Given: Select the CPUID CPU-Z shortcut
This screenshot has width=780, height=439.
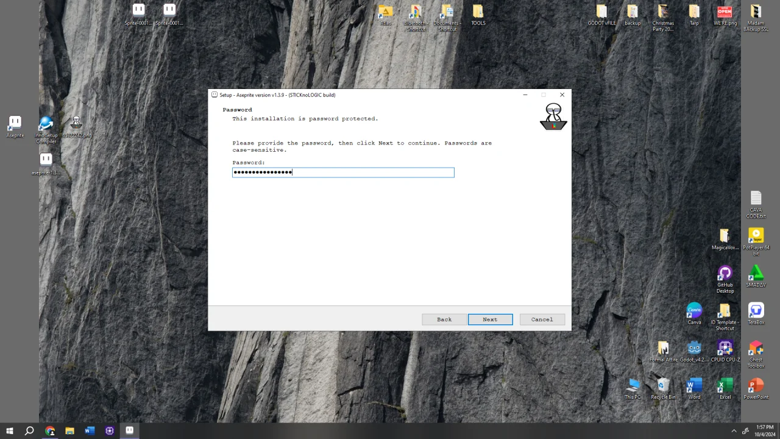Looking at the screenshot, I should click(725, 351).
